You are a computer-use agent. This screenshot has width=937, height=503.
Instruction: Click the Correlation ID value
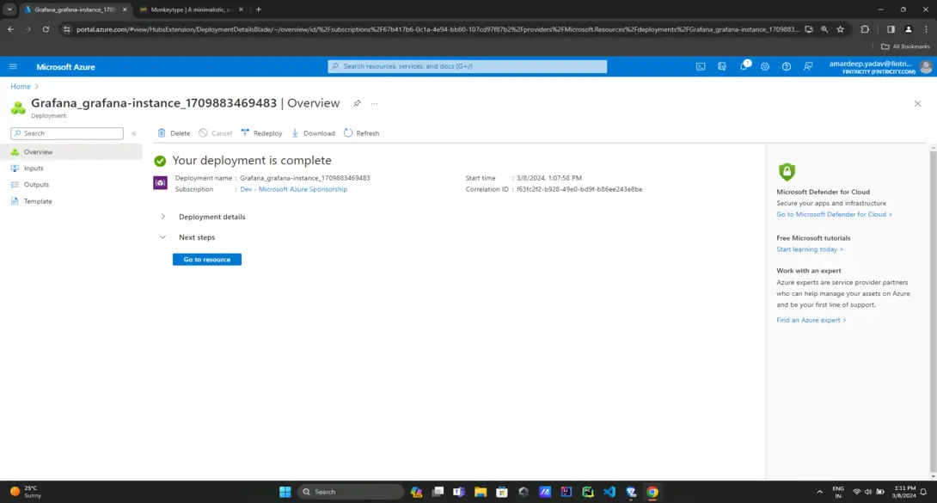coord(579,189)
